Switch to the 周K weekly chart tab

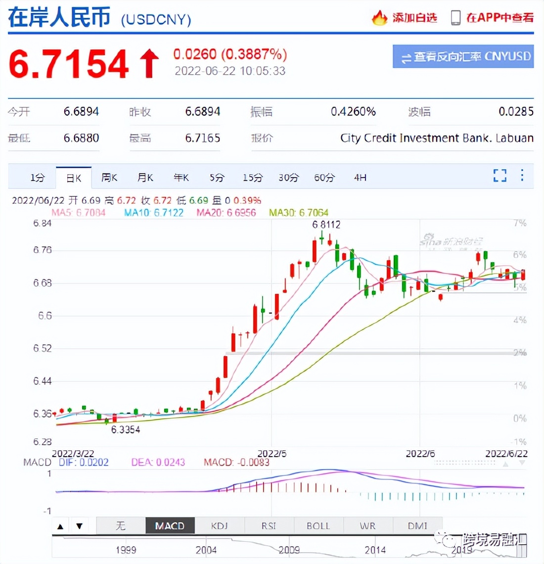coord(109,177)
